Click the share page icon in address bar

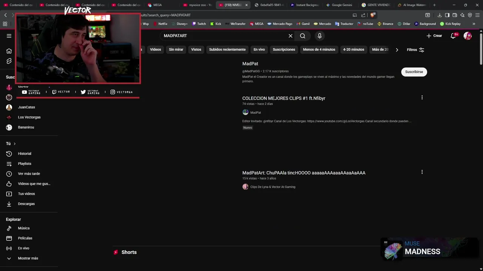(363, 15)
